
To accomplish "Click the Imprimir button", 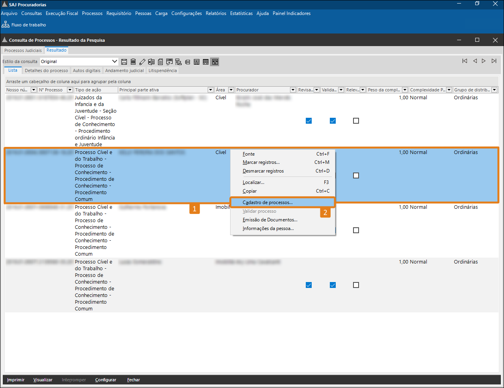I will coord(16,380).
